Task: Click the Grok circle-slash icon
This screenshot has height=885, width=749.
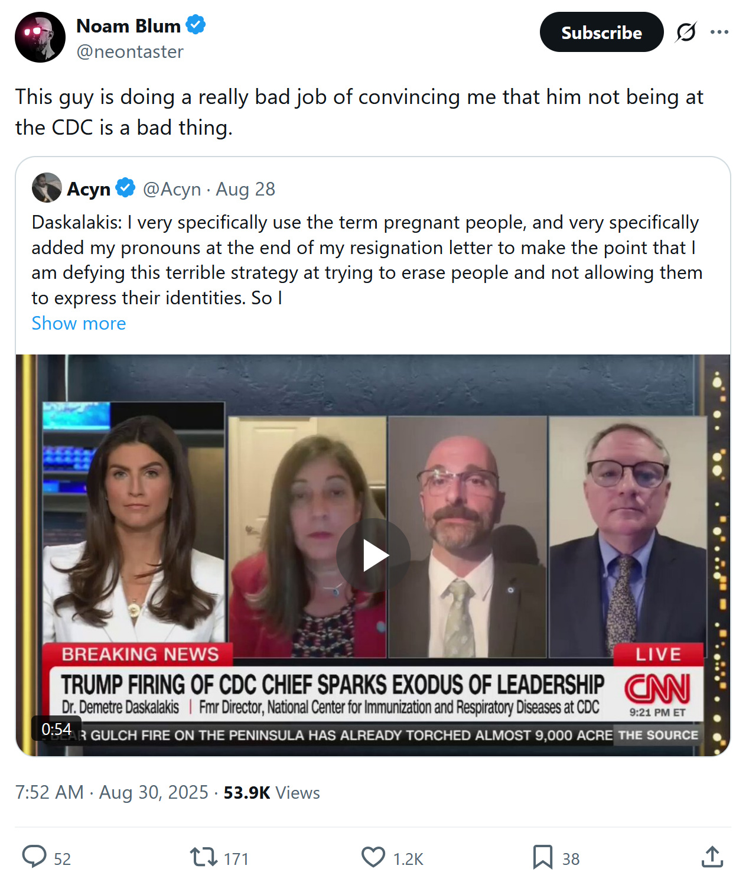Action: 686,32
